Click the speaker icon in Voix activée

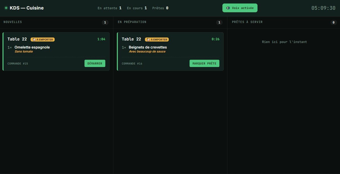click(x=228, y=8)
